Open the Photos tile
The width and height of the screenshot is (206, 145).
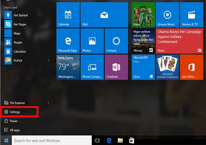tap(92, 41)
